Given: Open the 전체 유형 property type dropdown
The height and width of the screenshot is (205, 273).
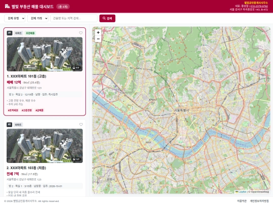Looking at the screenshot, I should tap(15, 18).
